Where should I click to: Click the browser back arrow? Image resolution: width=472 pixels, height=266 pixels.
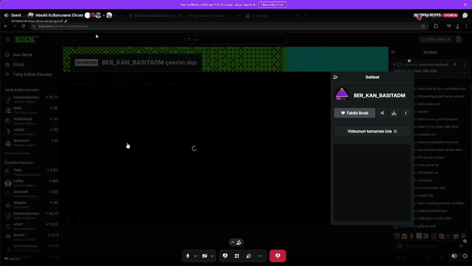[x=6, y=26]
